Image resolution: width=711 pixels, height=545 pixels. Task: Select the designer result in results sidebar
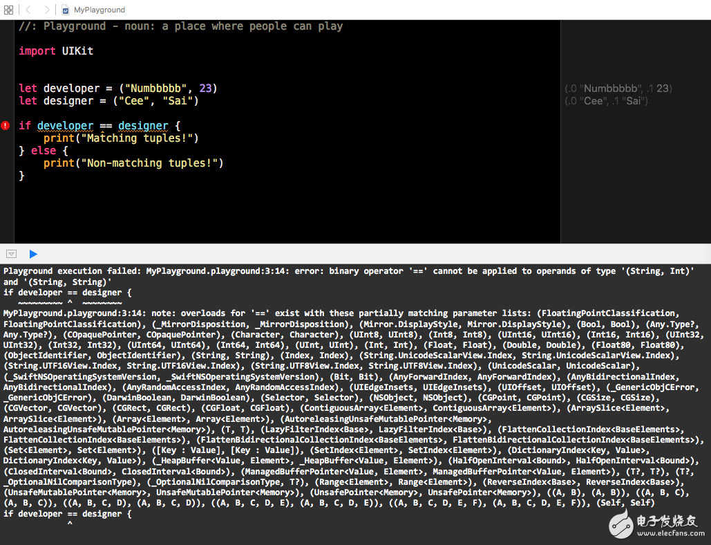point(606,101)
